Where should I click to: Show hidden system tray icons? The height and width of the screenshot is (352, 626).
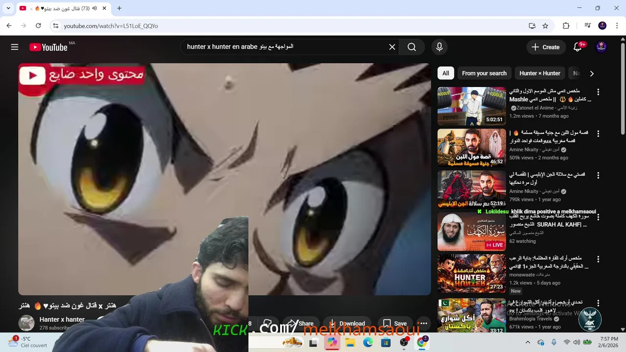[527, 342]
